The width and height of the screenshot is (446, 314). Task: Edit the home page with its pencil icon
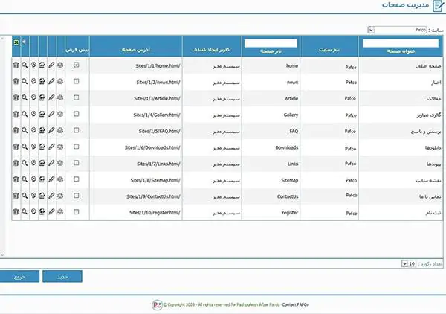tap(51, 65)
